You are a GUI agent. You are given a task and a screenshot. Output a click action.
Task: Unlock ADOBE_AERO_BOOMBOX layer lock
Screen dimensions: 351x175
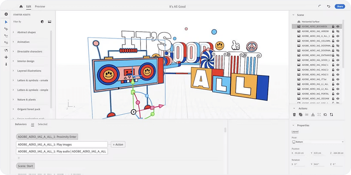click(333, 27)
